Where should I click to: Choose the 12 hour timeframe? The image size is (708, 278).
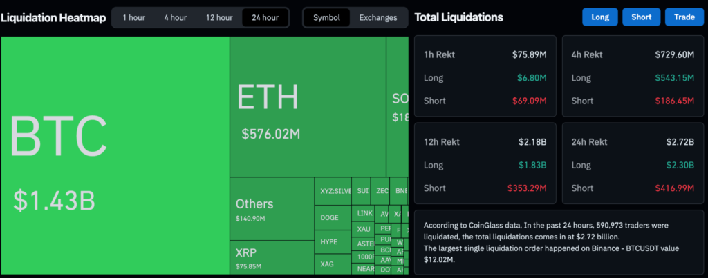(x=218, y=17)
